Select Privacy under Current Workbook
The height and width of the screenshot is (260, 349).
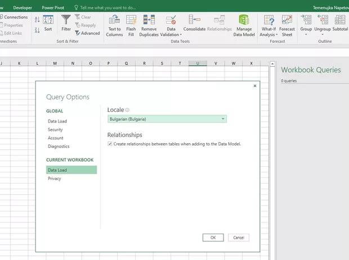point(55,179)
